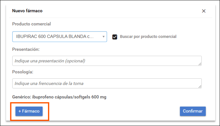Viewport: 220px width, 126px height.
Task: Click the Producto comercial label
Action: pos(31,24)
